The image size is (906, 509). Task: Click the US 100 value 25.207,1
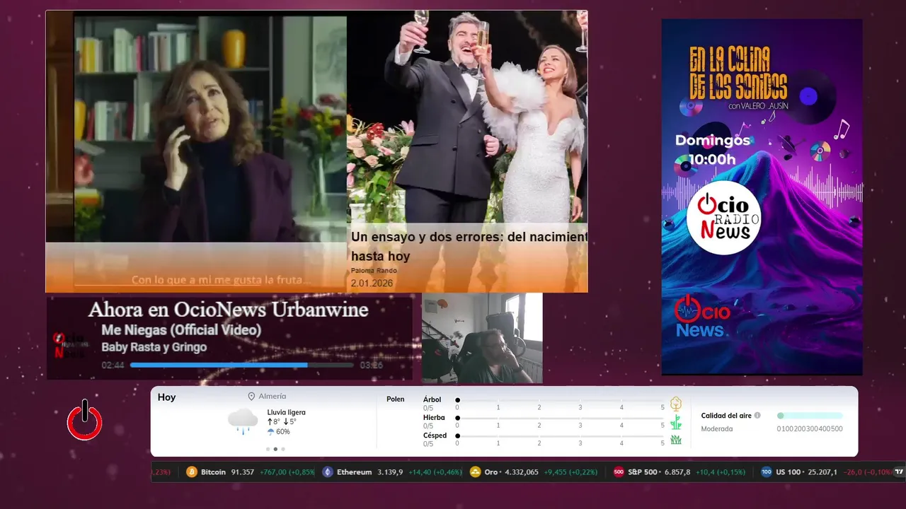(821, 472)
